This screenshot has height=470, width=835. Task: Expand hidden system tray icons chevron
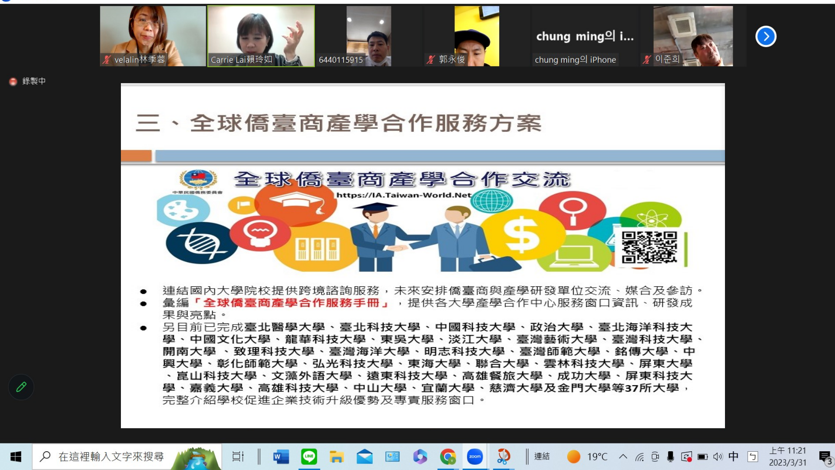(623, 457)
